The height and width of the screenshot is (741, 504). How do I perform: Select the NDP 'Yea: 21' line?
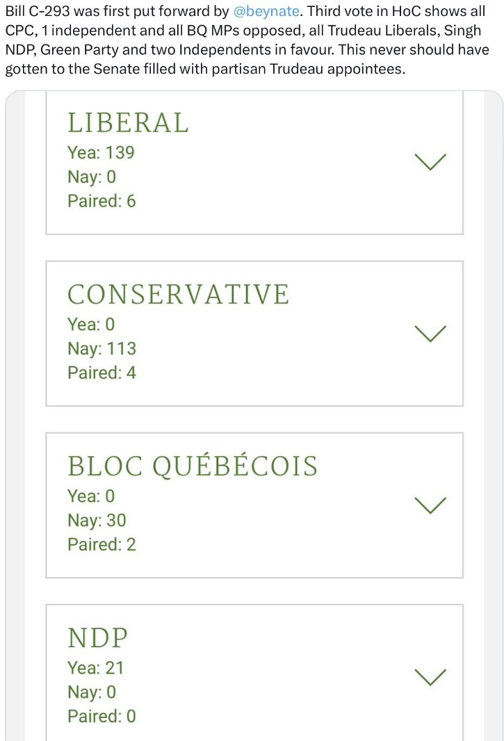click(95, 667)
